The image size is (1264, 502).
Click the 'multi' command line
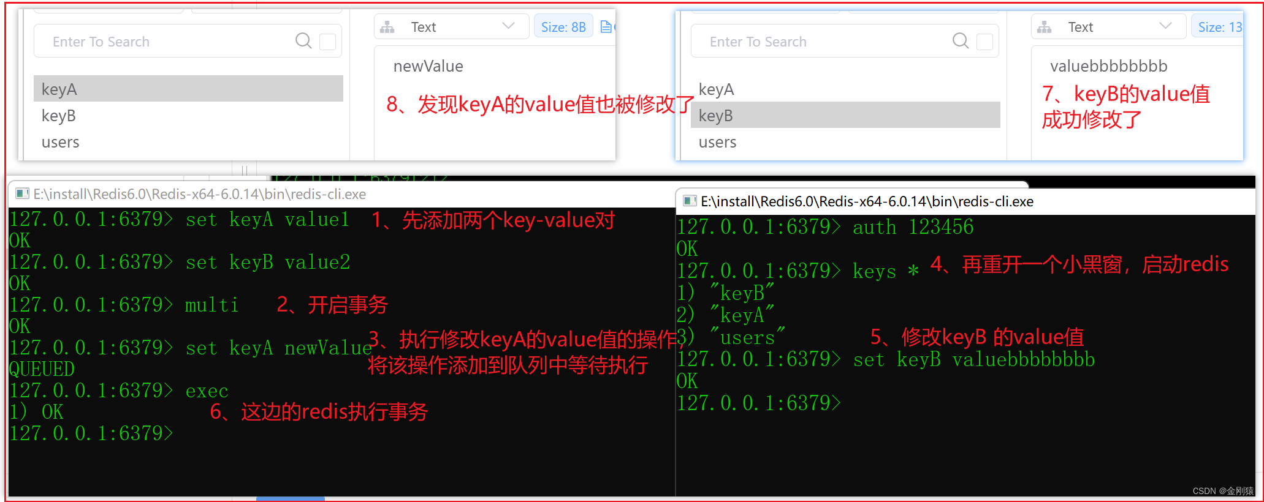click(x=123, y=305)
